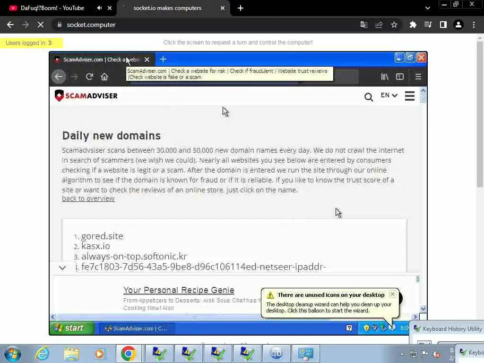
Task: Show hidden tray icons arrow
Action: coord(402,354)
